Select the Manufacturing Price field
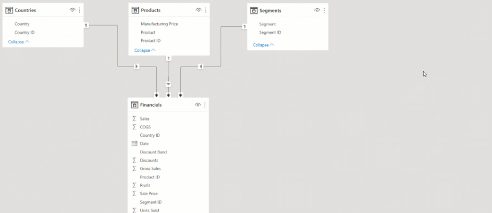Image resolution: width=492 pixels, height=213 pixels. click(x=159, y=24)
